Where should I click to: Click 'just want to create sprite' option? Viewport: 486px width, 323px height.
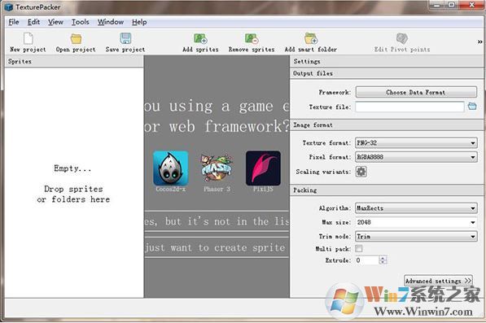(x=217, y=247)
